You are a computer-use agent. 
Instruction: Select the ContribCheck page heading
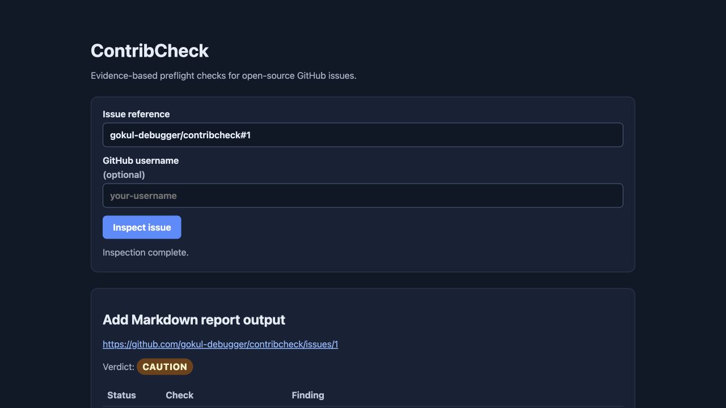coord(150,50)
